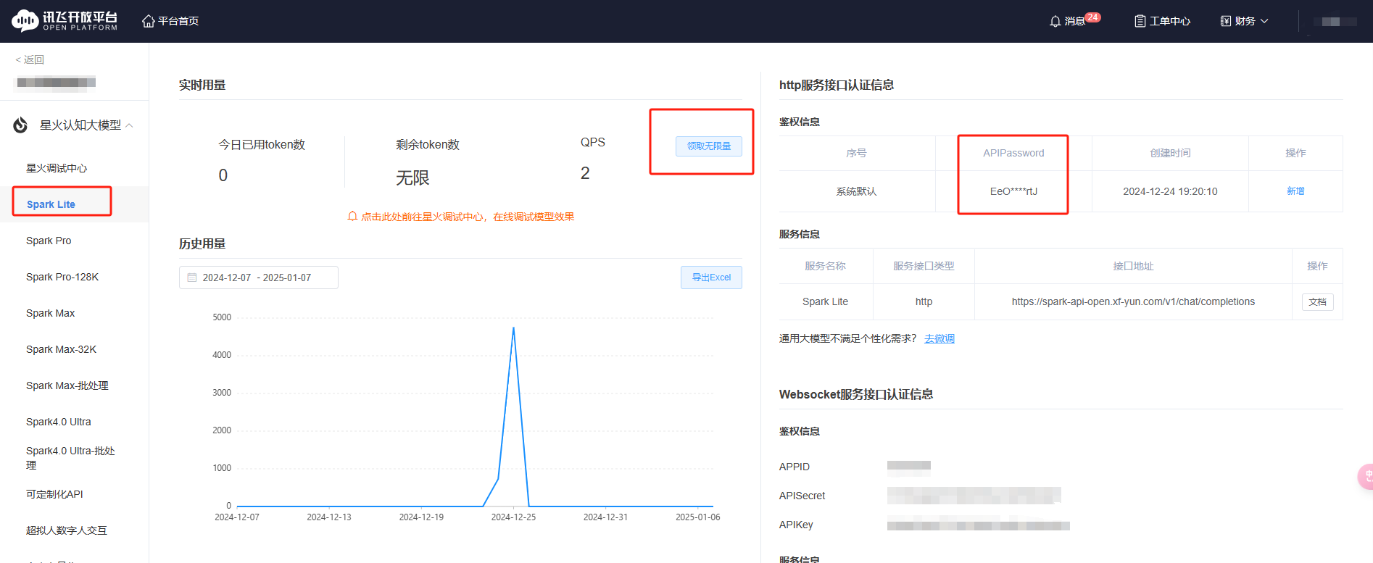Open the history date range picker
The height and width of the screenshot is (563, 1373).
click(x=259, y=278)
